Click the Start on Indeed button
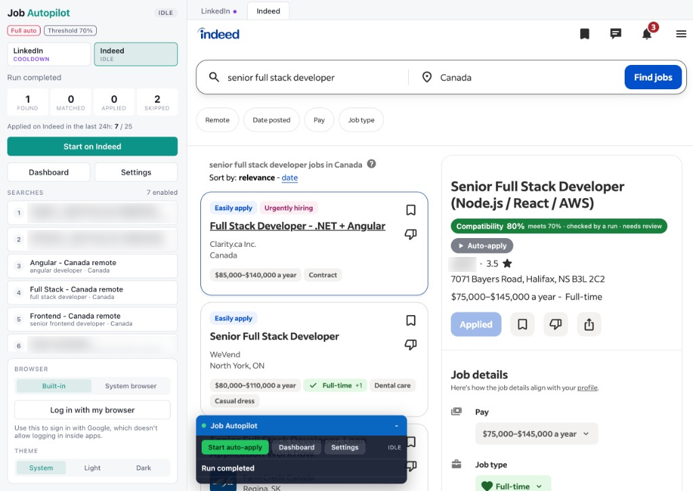 coord(92,146)
